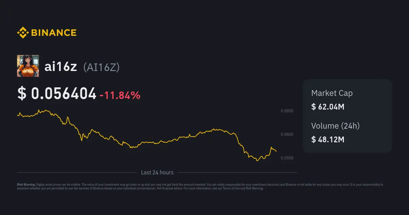Click the 0.0550 y-axis label
Image resolution: width=409 pixels, height=215 pixels.
(x=287, y=158)
